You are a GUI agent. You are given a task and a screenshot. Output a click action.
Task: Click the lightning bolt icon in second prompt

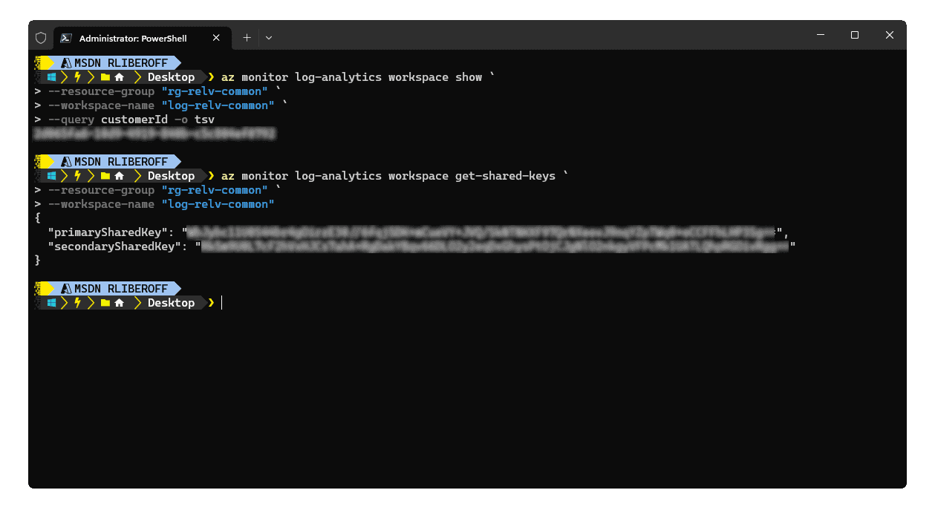pyautogui.click(x=77, y=176)
